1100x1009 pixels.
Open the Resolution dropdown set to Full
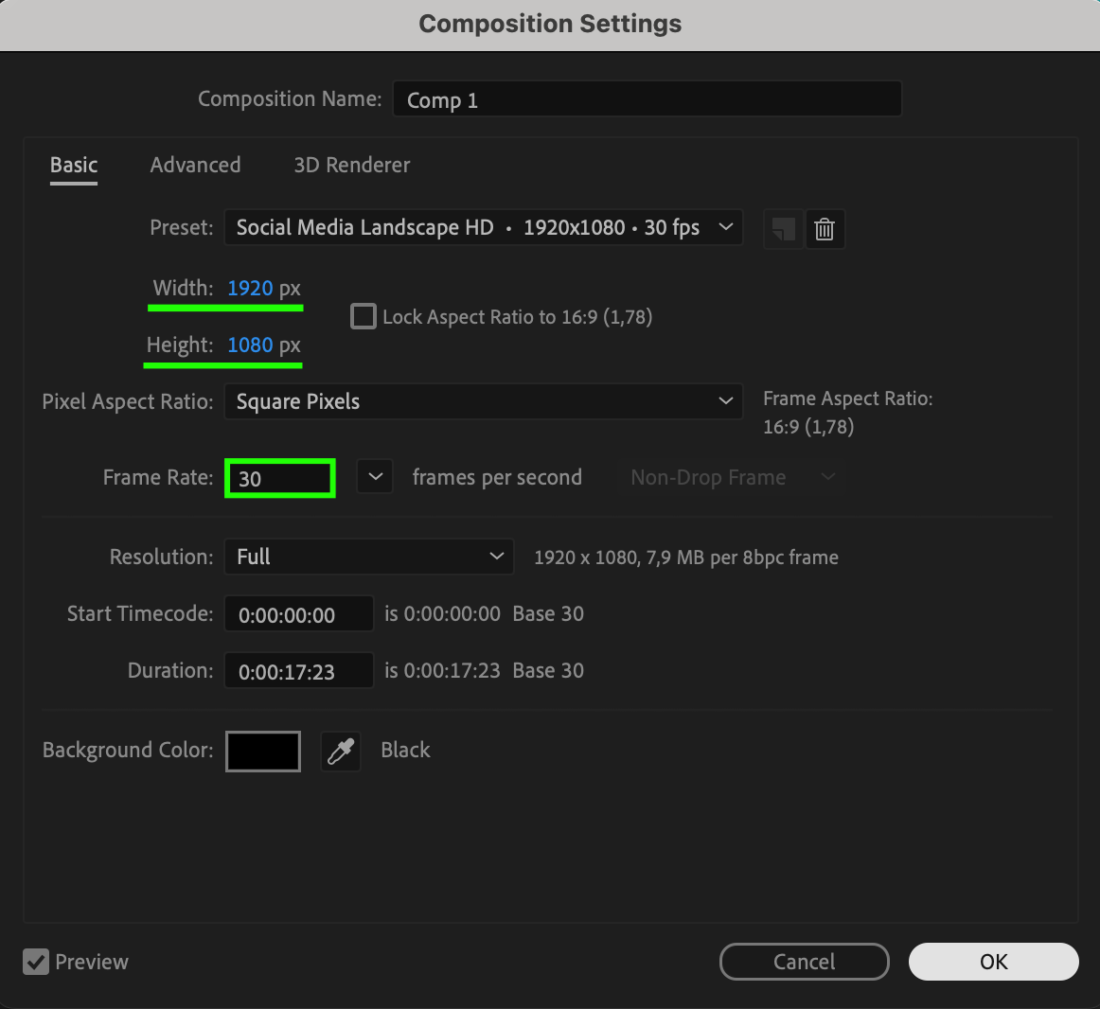click(368, 557)
